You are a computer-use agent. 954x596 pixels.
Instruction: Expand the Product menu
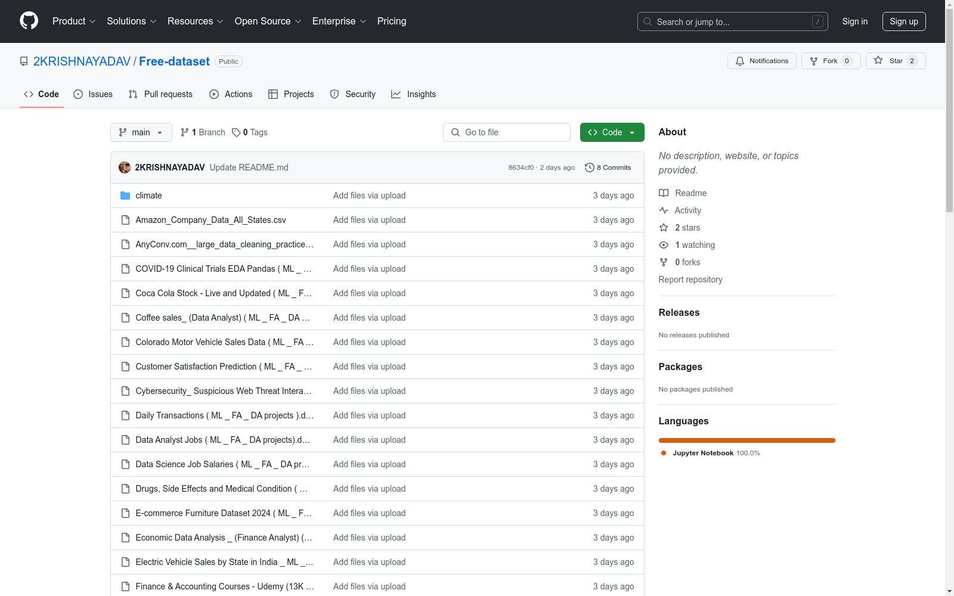[74, 21]
